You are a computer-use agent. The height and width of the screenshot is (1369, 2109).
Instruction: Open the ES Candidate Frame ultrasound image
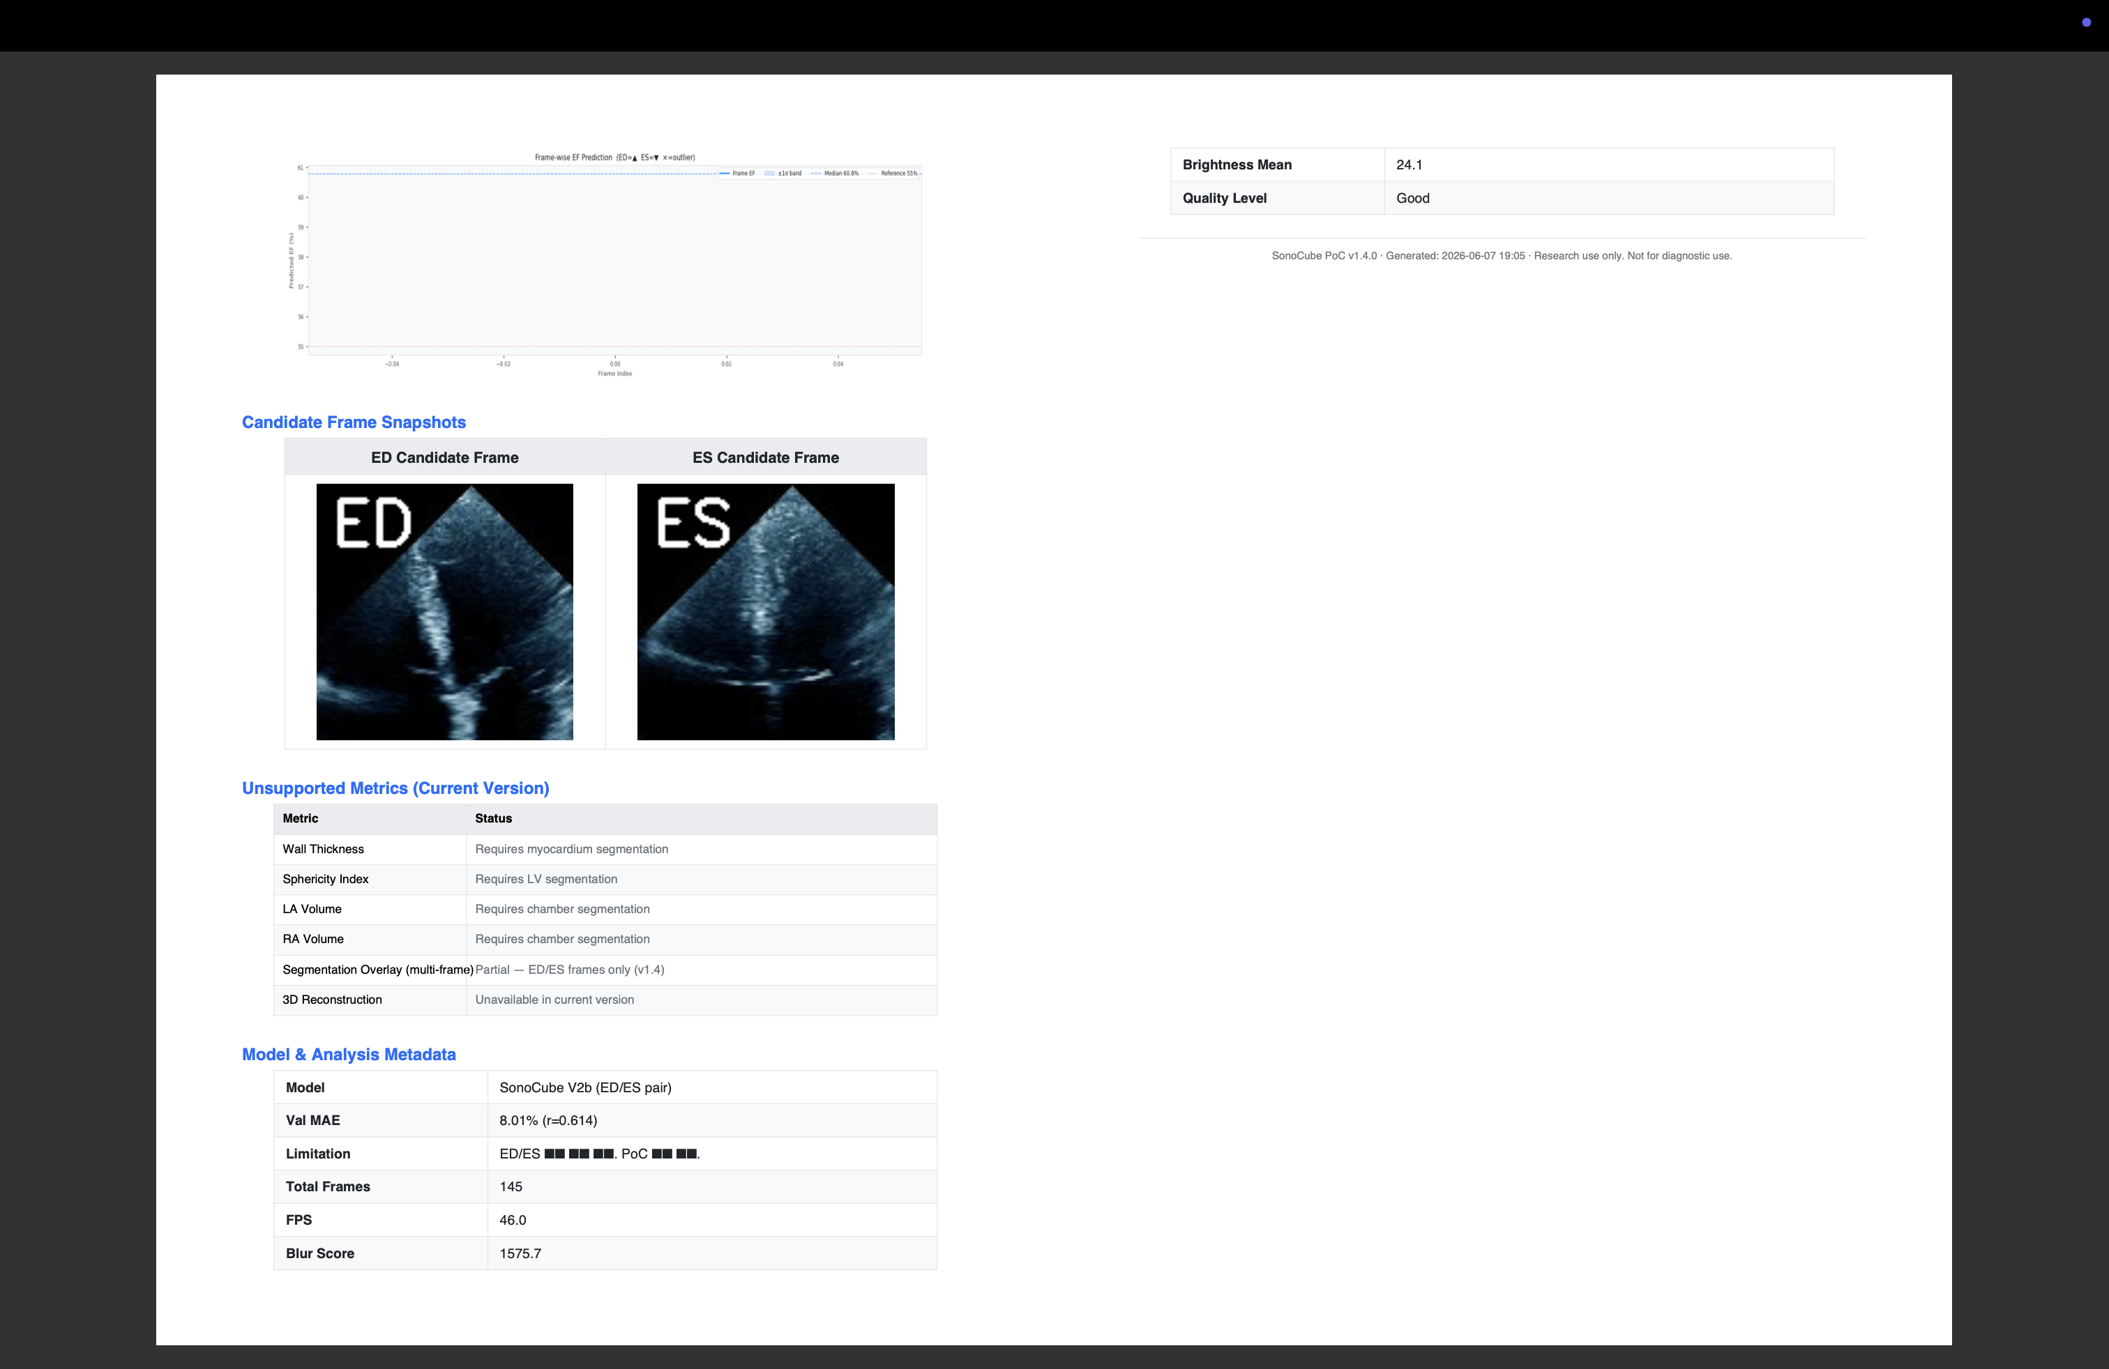pyautogui.click(x=766, y=612)
